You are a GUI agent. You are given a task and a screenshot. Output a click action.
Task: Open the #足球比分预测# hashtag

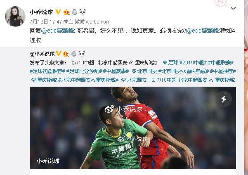point(84,71)
